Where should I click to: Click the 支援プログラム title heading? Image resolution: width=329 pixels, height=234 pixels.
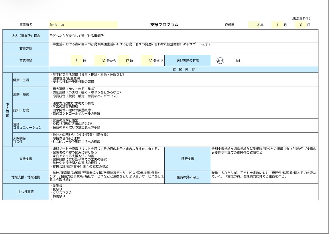click(x=164, y=25)
